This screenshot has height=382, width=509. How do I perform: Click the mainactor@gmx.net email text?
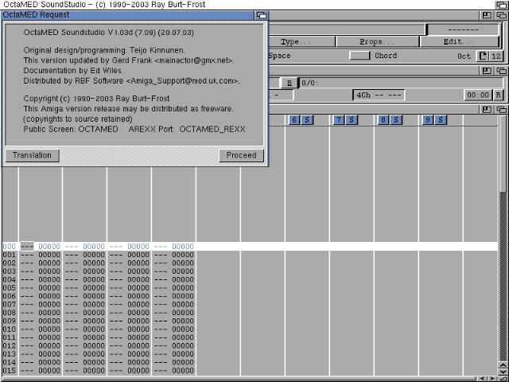[x=194, y=60]
